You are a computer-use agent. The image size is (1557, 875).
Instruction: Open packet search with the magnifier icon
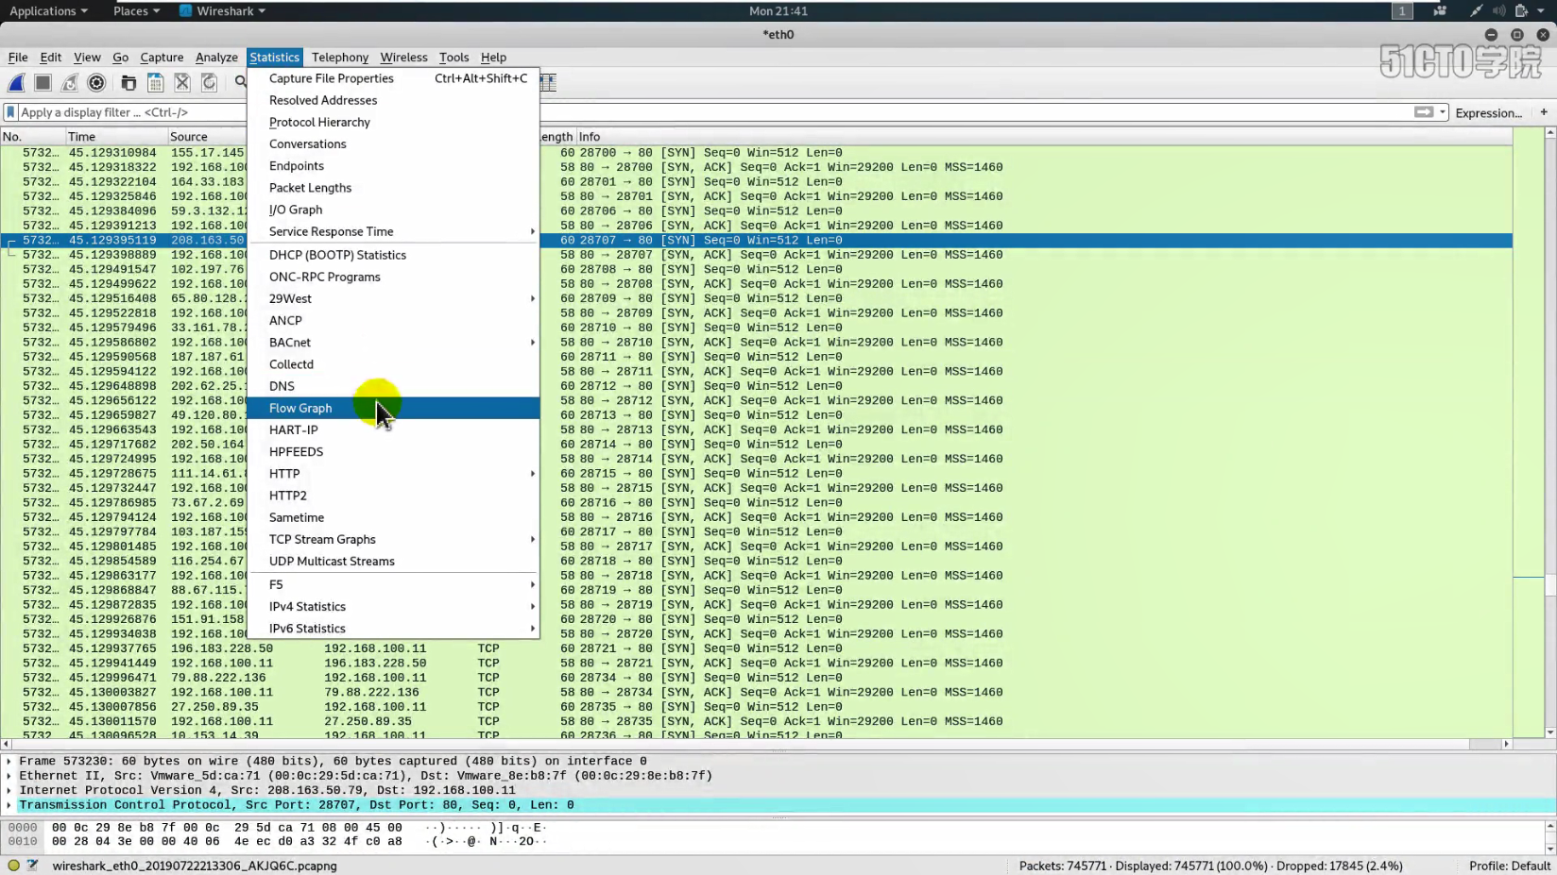coord(239,82)
